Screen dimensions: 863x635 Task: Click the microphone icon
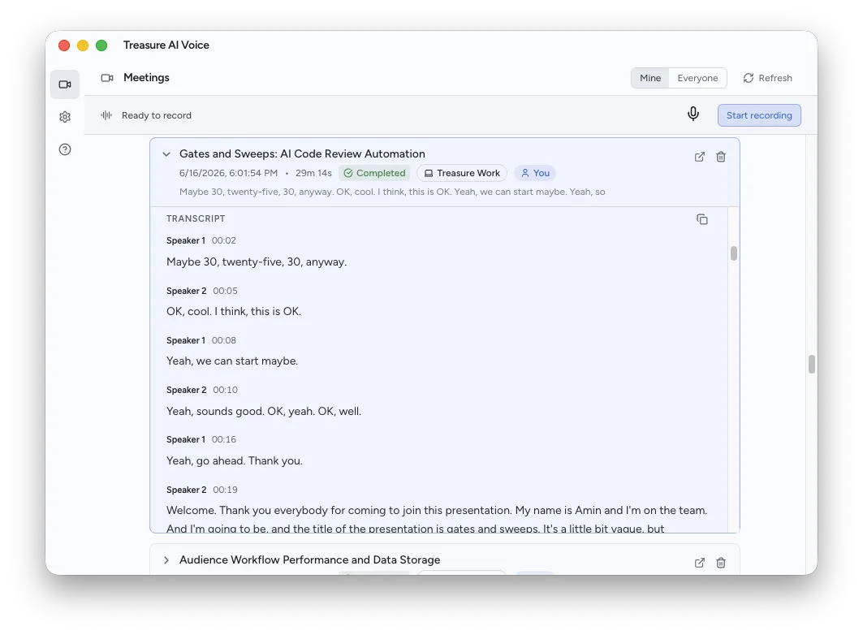pos(693,114)
